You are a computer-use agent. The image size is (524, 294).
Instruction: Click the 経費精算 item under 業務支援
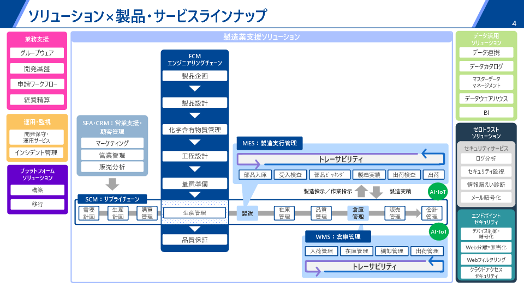(37, 100)
